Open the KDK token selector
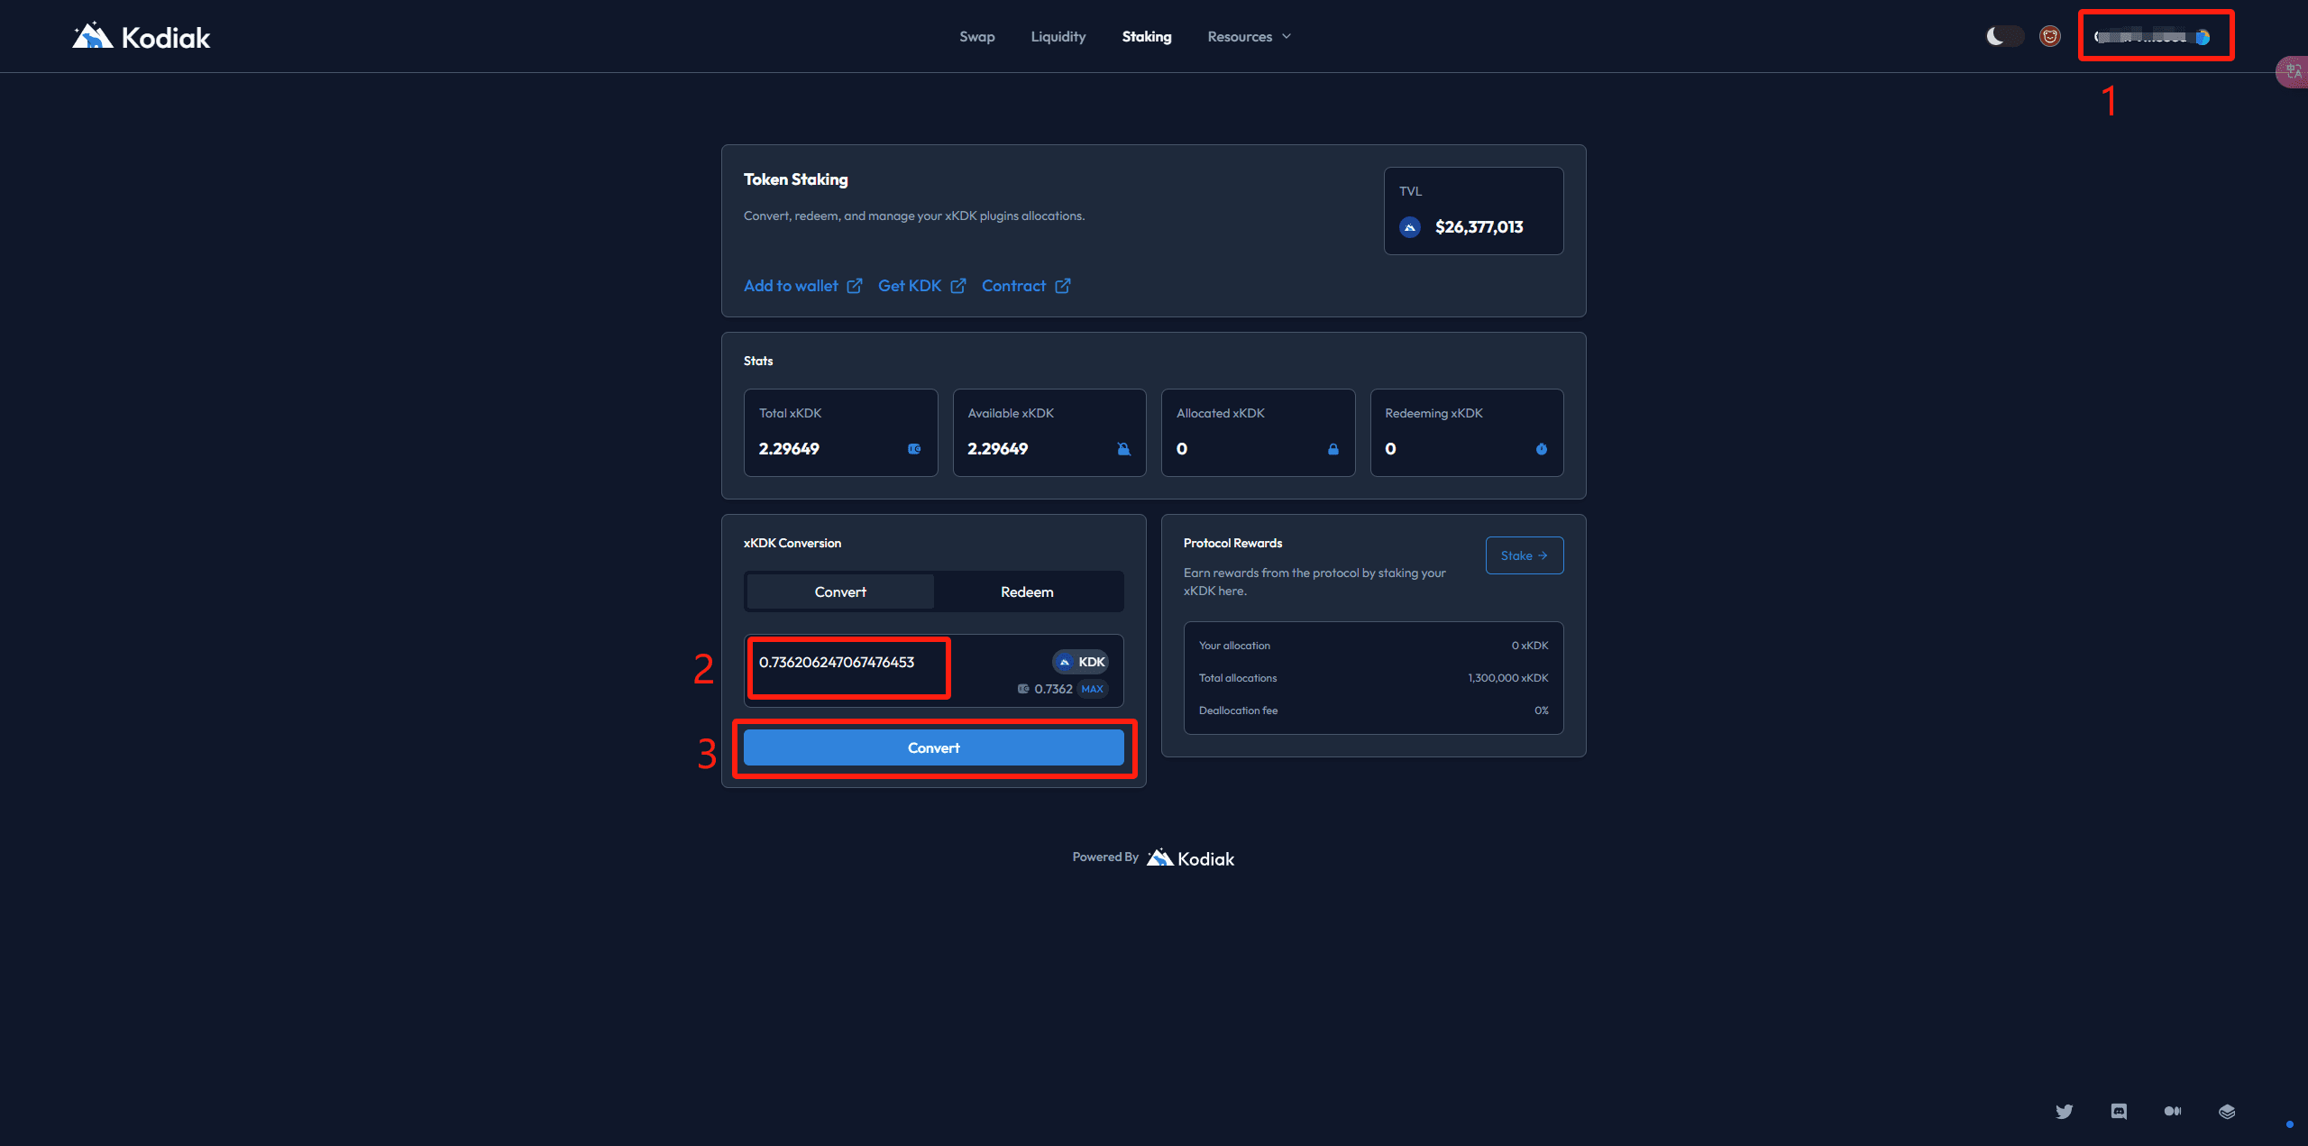 click(x=1081, y=662)
